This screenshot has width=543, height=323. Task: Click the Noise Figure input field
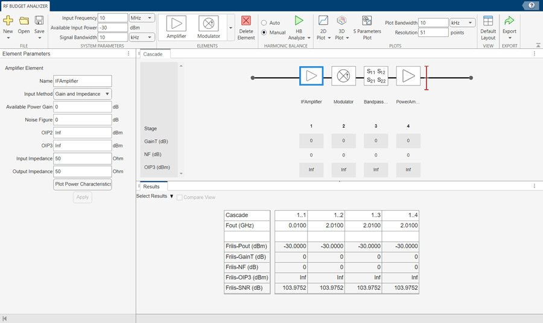coord(83,120)
